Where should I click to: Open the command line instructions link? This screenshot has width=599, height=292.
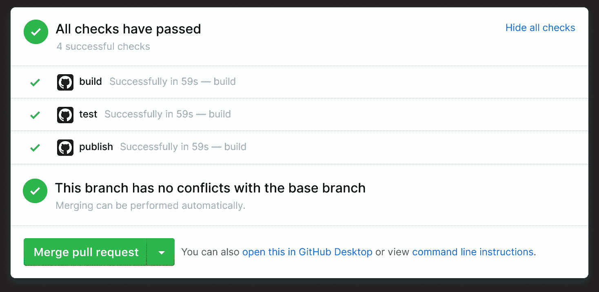[473, 252]
